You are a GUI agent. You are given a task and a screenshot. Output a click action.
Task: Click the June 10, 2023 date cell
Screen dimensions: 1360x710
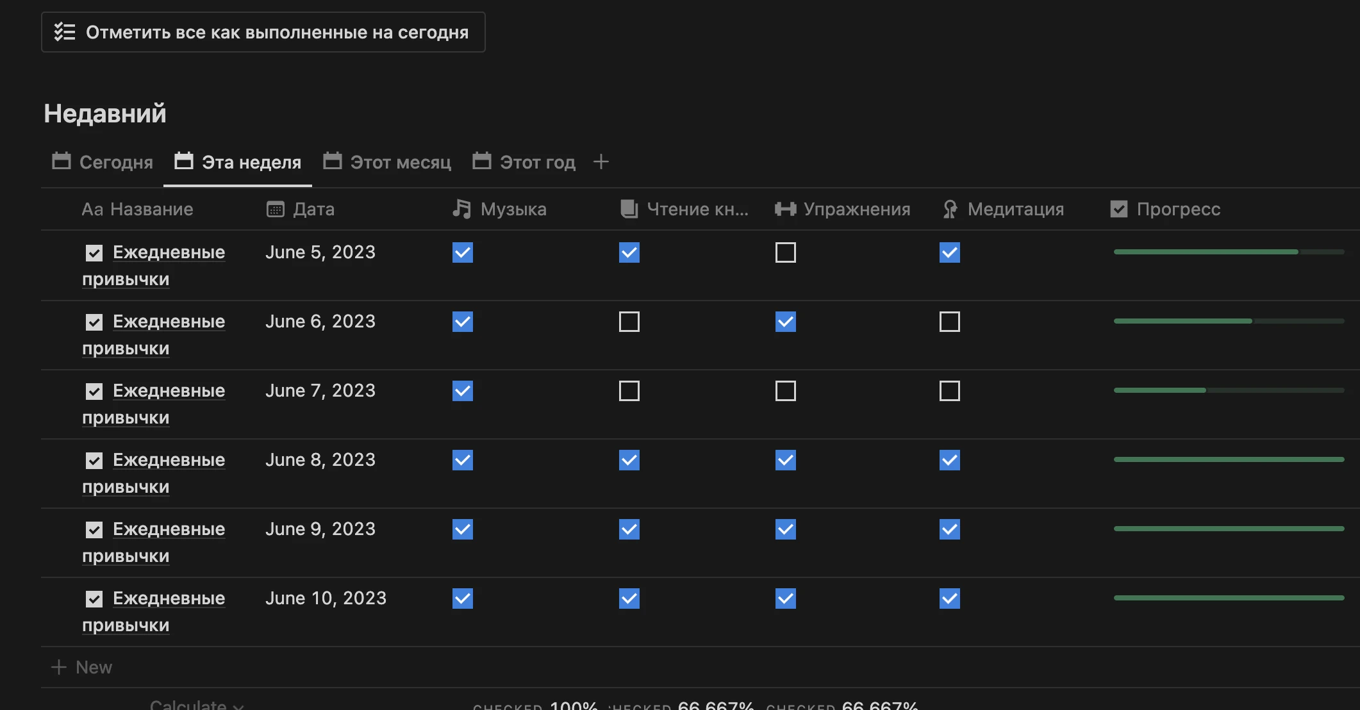326,599
